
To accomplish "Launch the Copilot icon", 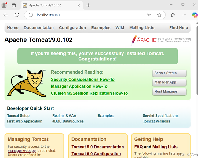I will click(195, 15).
